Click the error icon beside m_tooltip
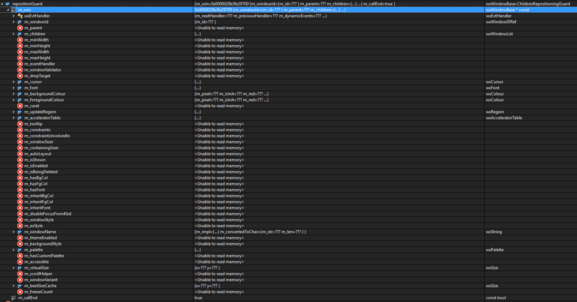The image size is (577, 302). [x=20, y=124]
